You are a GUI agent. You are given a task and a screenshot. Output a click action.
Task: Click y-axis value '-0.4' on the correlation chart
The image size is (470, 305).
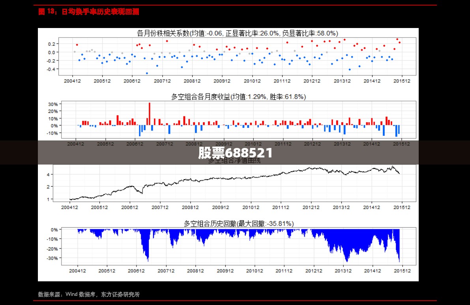(x=51, y=69)
